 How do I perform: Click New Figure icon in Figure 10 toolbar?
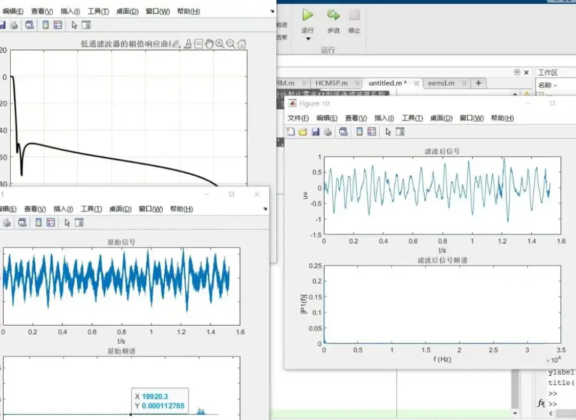[x=291, y=132]
